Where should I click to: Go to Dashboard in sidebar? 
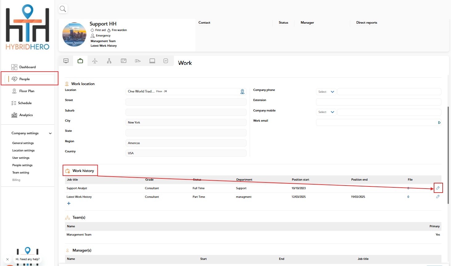tap(27, 67)
